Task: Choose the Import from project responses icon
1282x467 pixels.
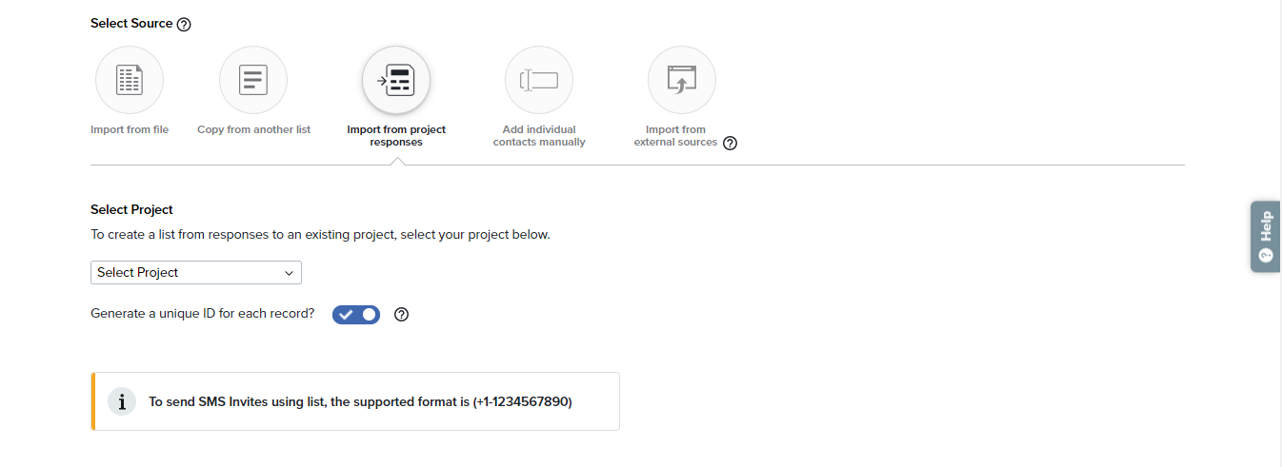Action: [x=396, y=80]
